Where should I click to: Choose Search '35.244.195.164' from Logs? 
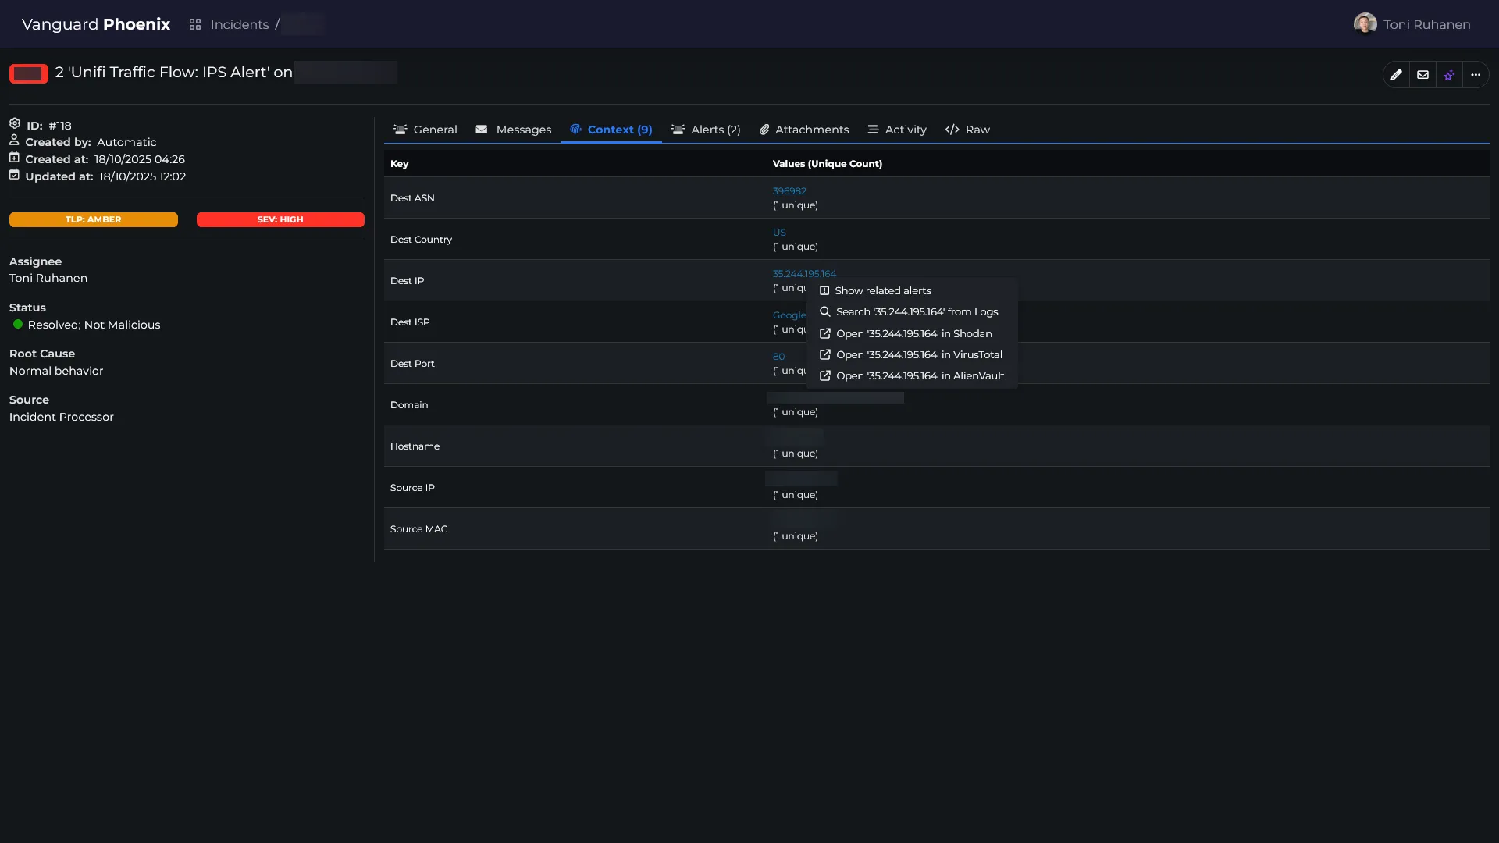(x=917, y=311)
